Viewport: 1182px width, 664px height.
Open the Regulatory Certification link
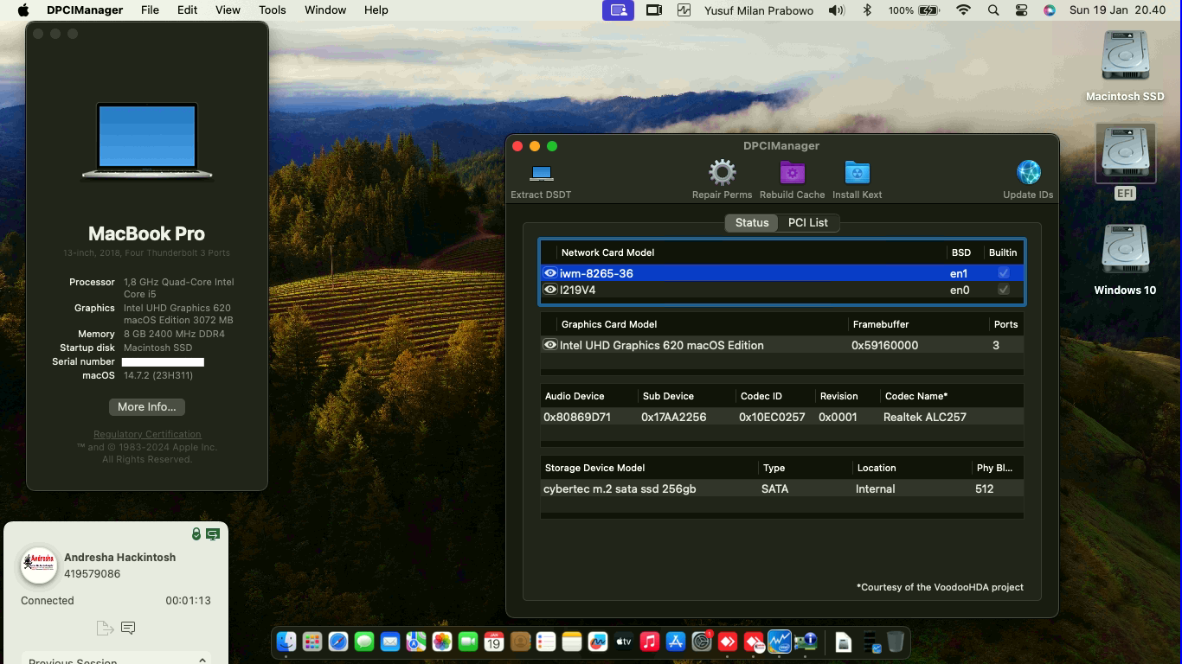point(146,433)
